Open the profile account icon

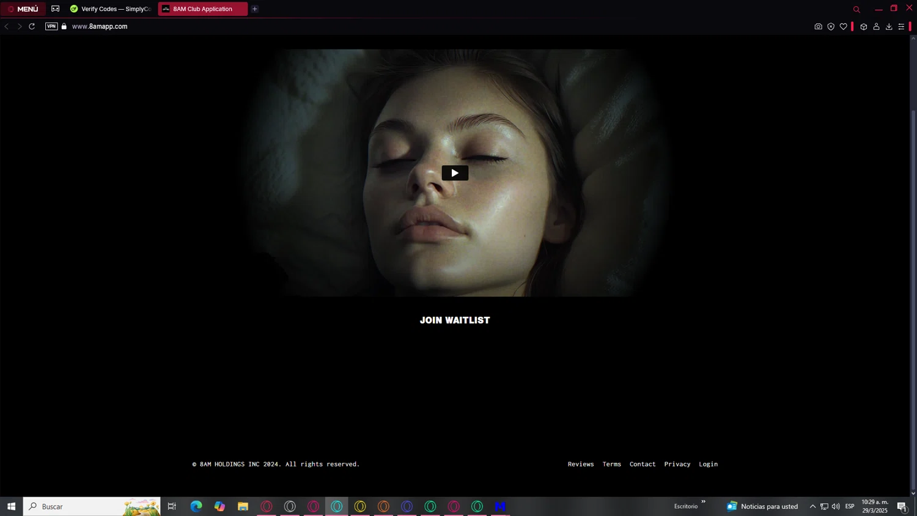pos(876,27)
